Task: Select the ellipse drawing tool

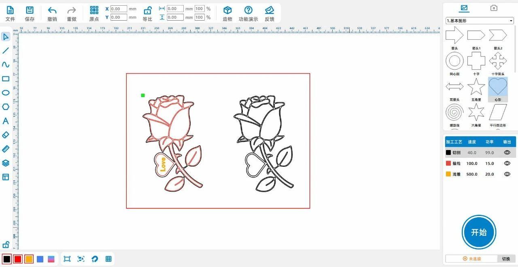Action: click(6, 93)
